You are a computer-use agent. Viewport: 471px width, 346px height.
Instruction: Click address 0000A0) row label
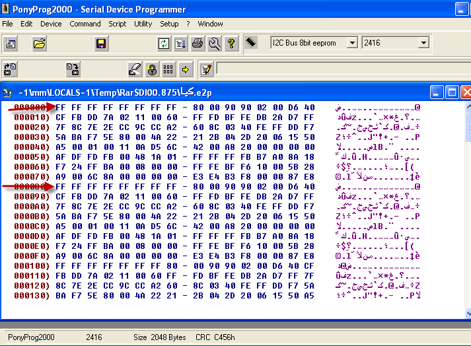coord(32,206)
